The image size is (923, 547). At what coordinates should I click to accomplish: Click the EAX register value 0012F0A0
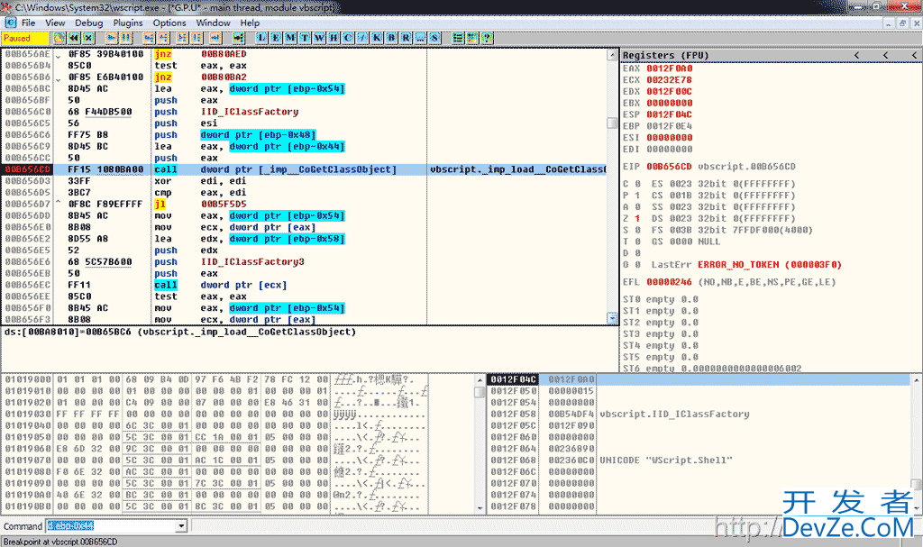[670, 68]
